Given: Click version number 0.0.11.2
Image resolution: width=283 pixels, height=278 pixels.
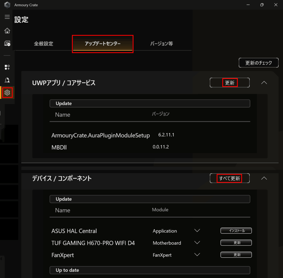Looking at the screenshot, I should (161, 147).
